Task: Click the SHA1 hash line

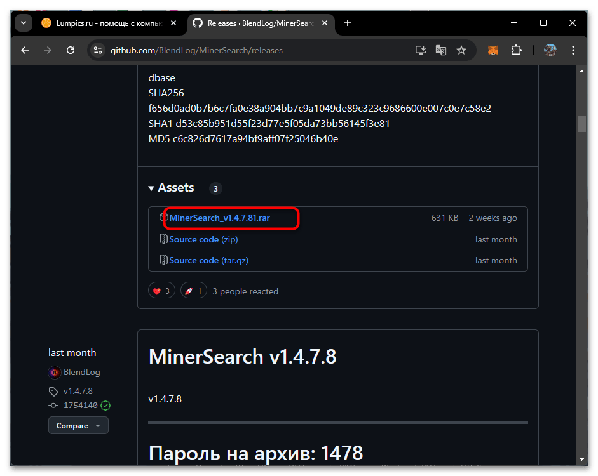Action: coord(269,123)
